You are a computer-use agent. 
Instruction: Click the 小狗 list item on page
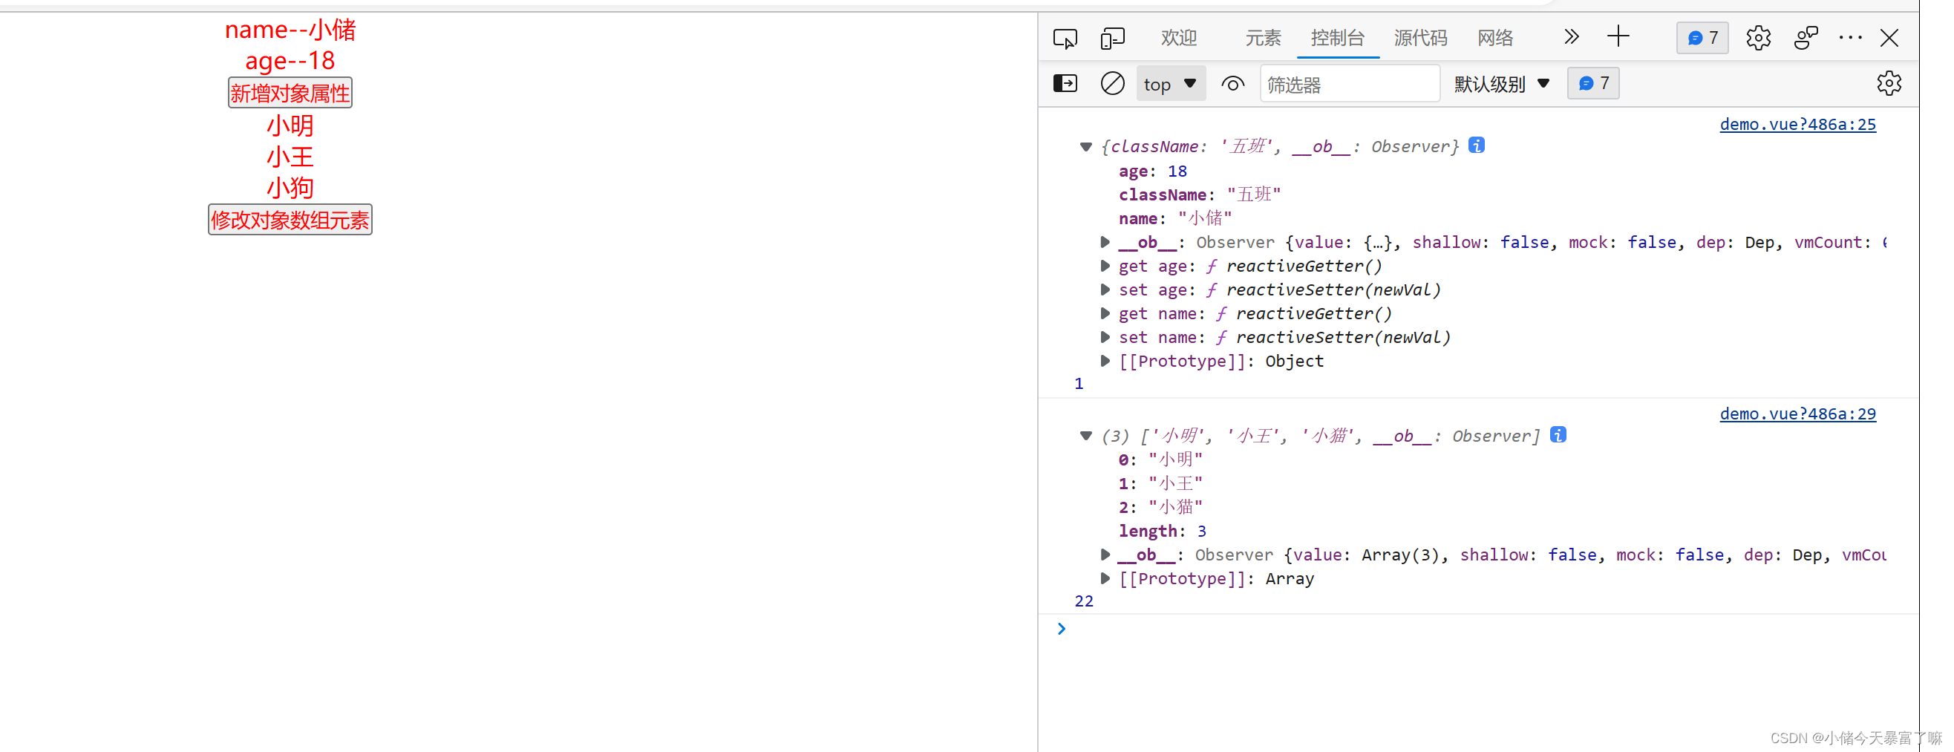tap(290, 189)
